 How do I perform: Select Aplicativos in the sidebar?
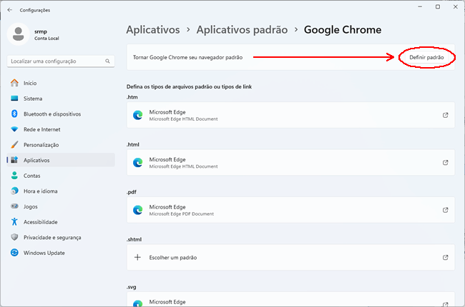(x=61, y=160)
